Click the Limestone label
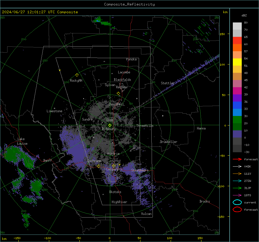 click(x=54, y=111)
